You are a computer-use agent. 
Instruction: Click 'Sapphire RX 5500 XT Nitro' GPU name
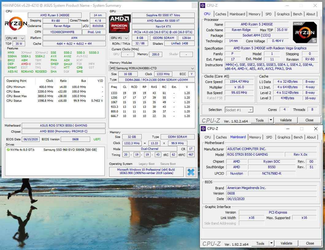point(163,15)
